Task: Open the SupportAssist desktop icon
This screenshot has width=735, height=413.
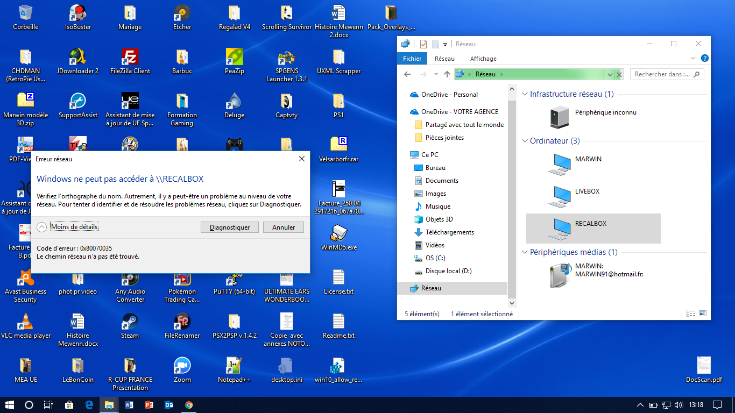Action: coord(78,105)
